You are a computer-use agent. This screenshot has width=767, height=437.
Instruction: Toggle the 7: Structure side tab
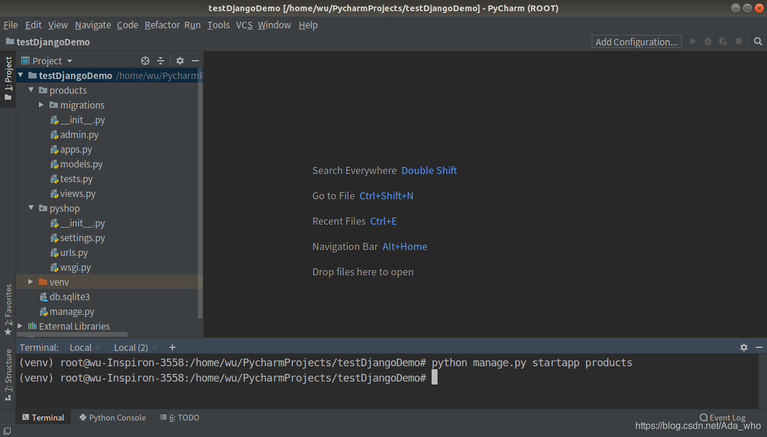pyautogui.click(x=8, y=375)
